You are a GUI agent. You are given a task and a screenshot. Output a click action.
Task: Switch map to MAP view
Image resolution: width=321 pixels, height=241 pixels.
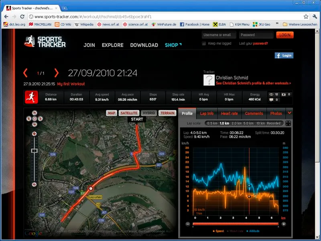112,113
